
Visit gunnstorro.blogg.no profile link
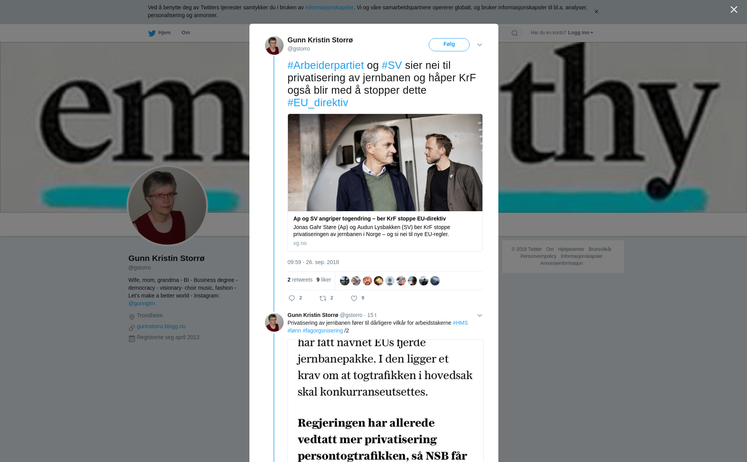click(161, 326)
